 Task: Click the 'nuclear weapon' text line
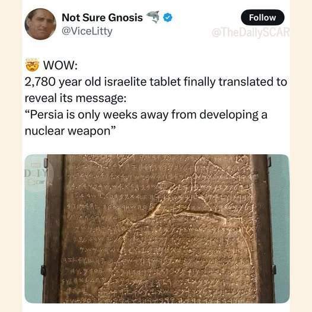[70, 131]
